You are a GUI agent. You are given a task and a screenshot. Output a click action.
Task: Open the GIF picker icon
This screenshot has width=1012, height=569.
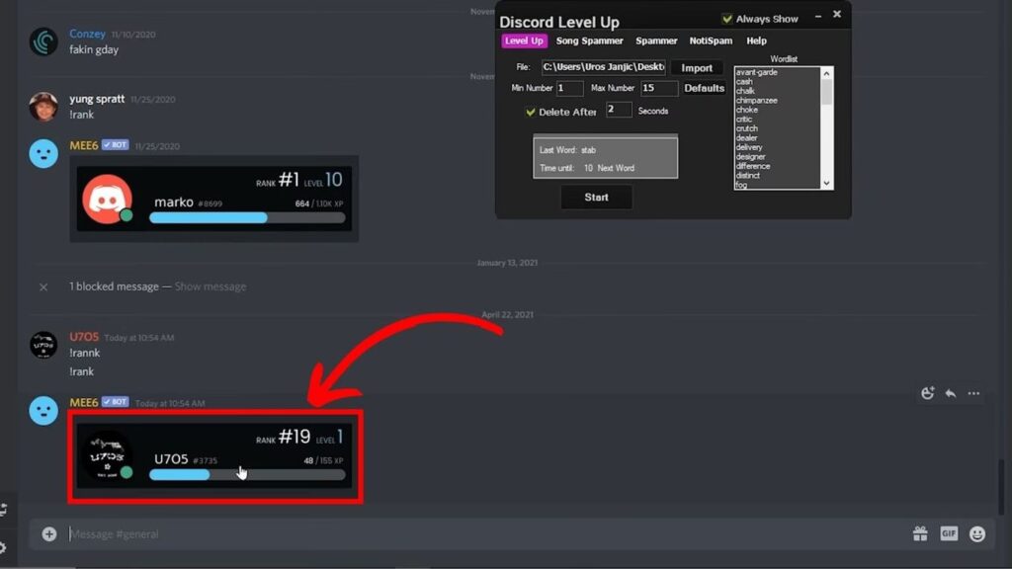[949, 533]
